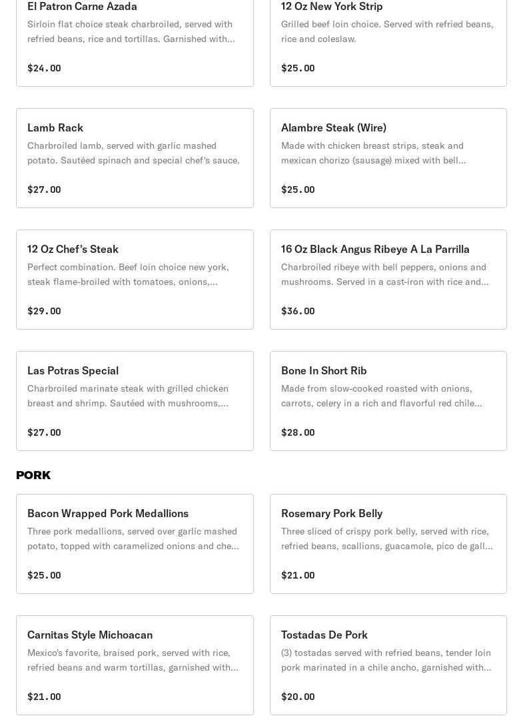Click the $28.00 short rib price
This screenshot has height=722, width=523.
click(298, 432)
